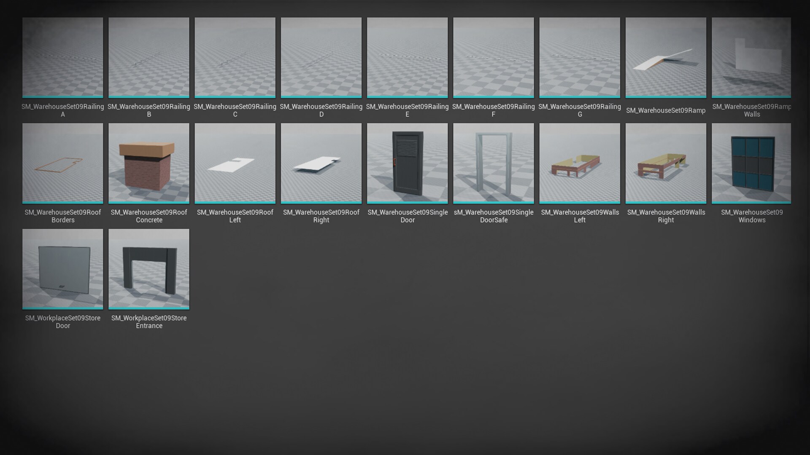Click the SM_WorkplaceSet09StoreEntrance preview
Screen dimensions: 810x455
point(148,269)
